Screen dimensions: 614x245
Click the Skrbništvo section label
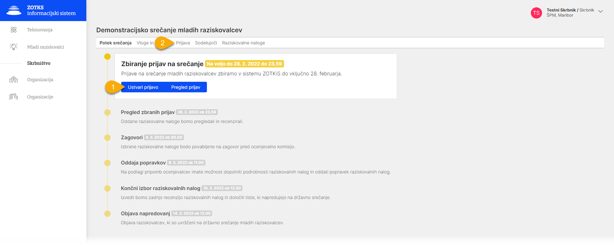pos(39,63)
